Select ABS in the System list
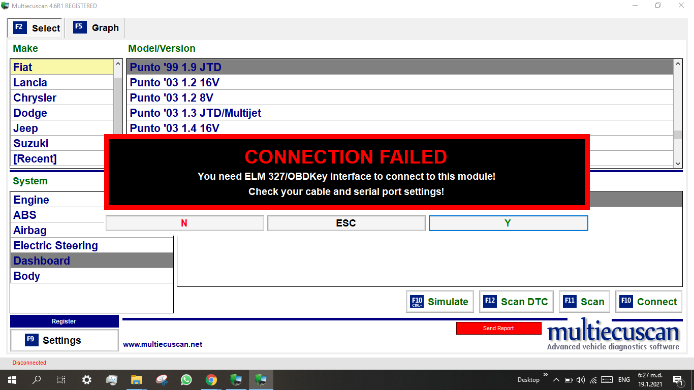This screenshot has height=390, width=694. pyautogui.click(x=57, y=215)
